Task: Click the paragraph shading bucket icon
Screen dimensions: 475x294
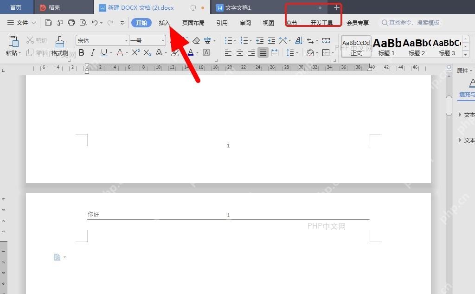Action: (x=310, y=53)
